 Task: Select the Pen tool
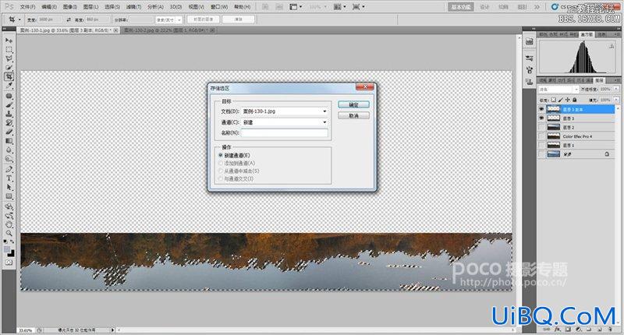[x=9, y=169]
